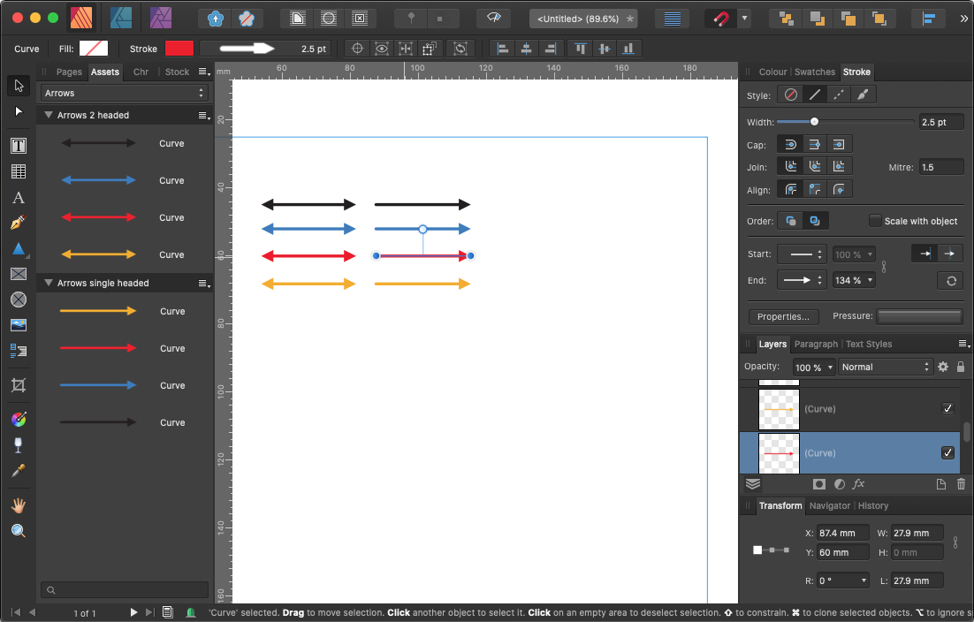Select the Zoom tool

click(19, 530)
